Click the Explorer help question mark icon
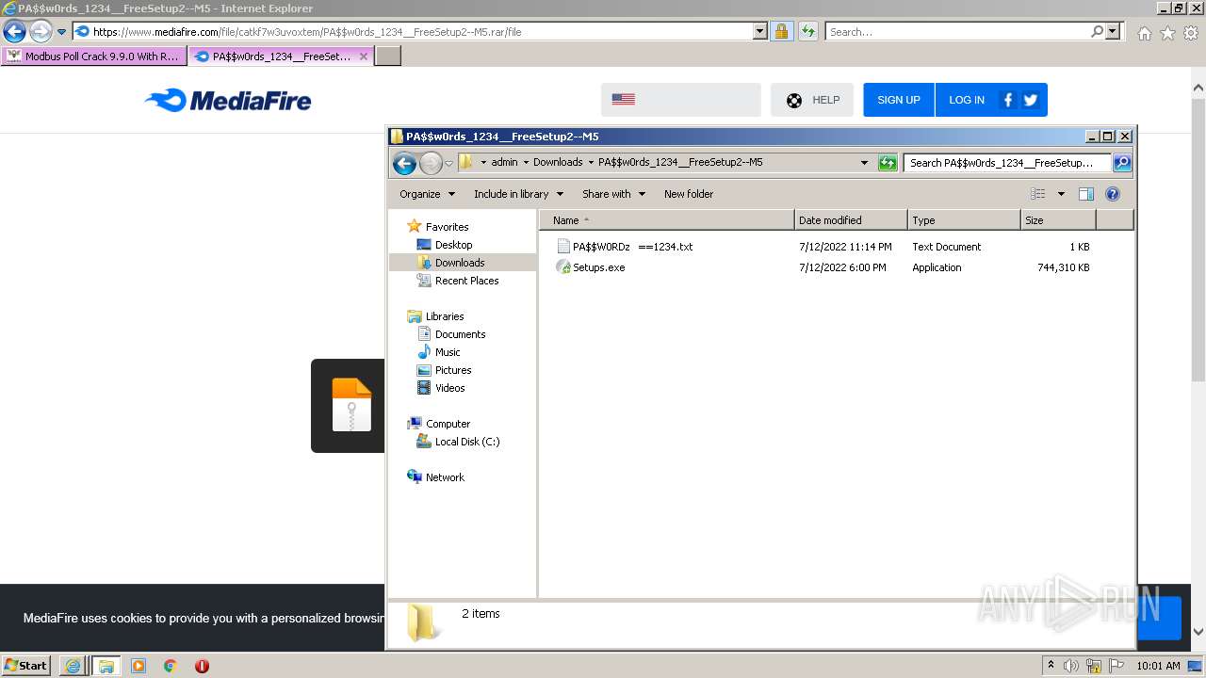 click(x=1112, y=194)
